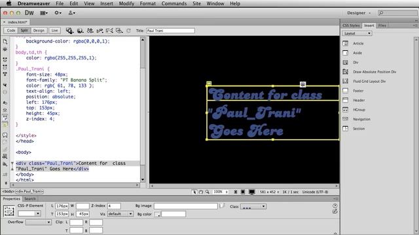
Task: Select the Zoom magnifier tool
Action: pyautogui.click(x=207, y=192)
